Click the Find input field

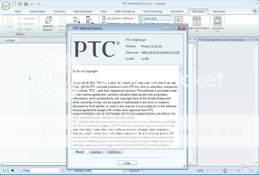(x=45, y=171)
